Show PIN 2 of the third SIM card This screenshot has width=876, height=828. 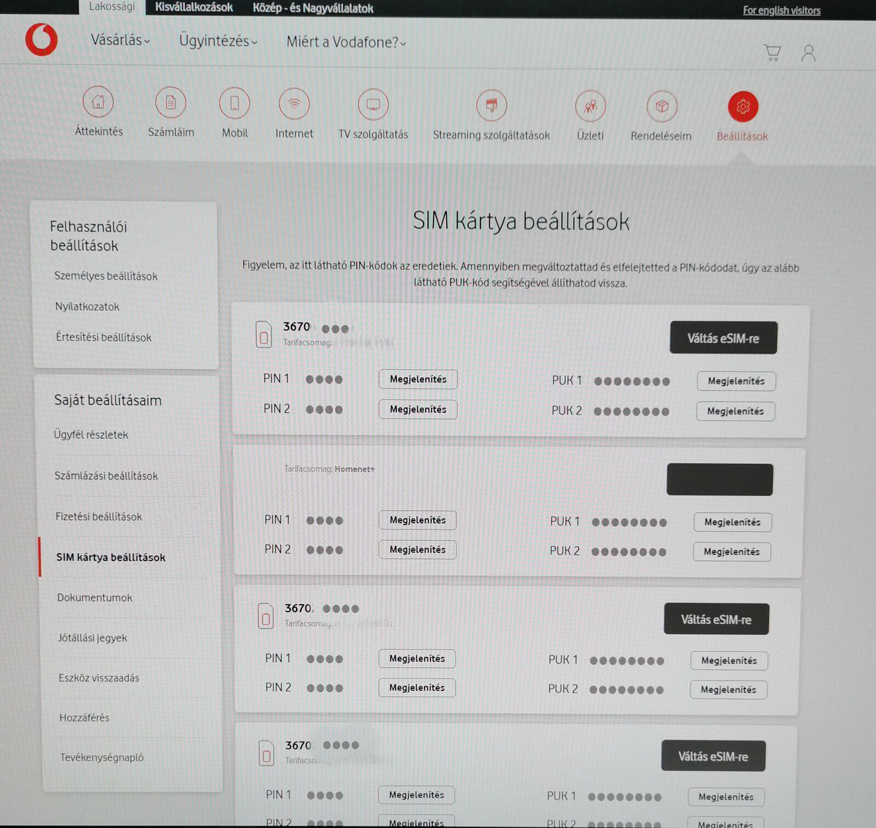417,688
